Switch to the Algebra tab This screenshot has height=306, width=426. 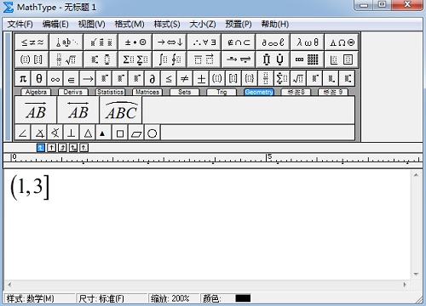(36, 92)
